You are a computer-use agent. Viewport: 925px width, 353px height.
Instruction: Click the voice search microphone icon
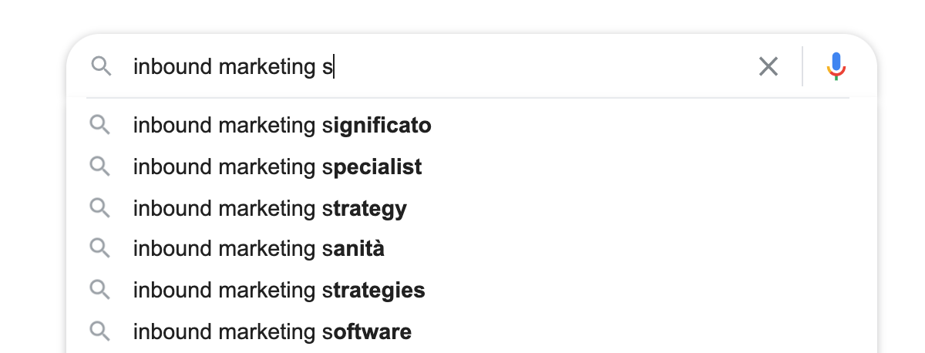836,66
